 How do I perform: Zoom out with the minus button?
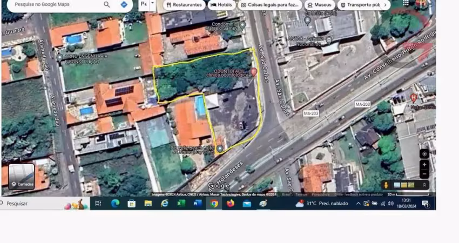[x=424, y=174]
